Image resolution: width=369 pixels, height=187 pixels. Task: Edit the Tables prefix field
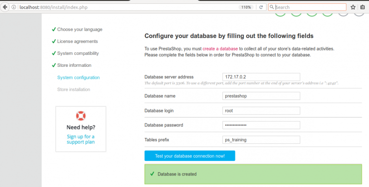[261, 140]
